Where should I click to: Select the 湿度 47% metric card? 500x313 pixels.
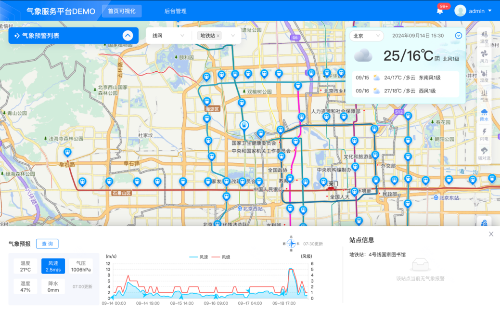point(25,287)
